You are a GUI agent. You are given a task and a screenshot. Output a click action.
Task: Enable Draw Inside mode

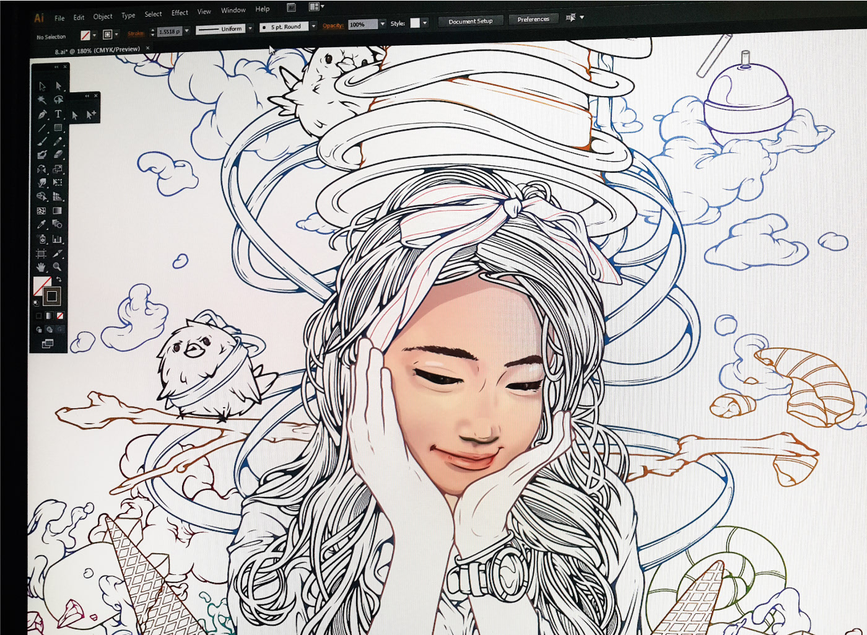pos(59,330)
